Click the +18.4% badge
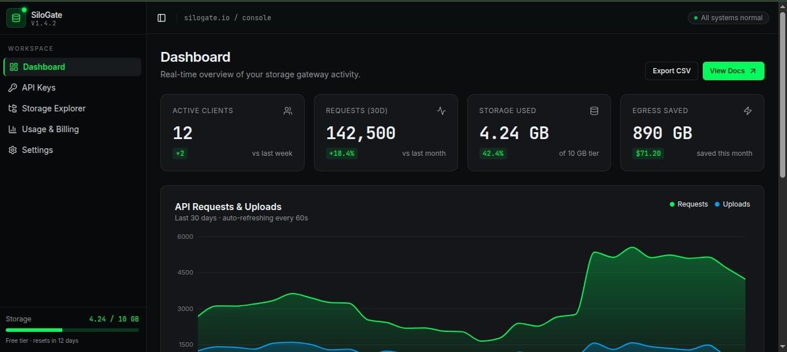 [x=342, y=153]
